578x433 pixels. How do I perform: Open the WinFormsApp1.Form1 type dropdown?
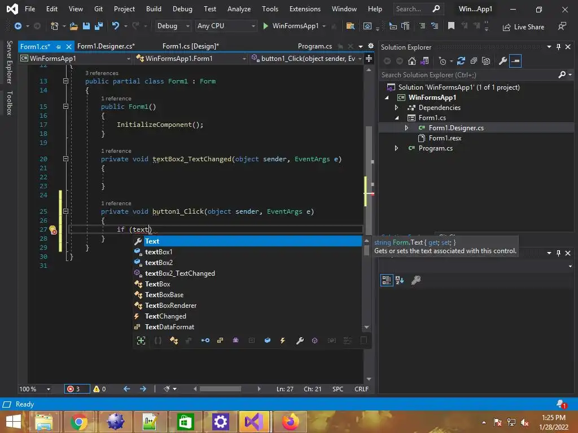point(191,58)
